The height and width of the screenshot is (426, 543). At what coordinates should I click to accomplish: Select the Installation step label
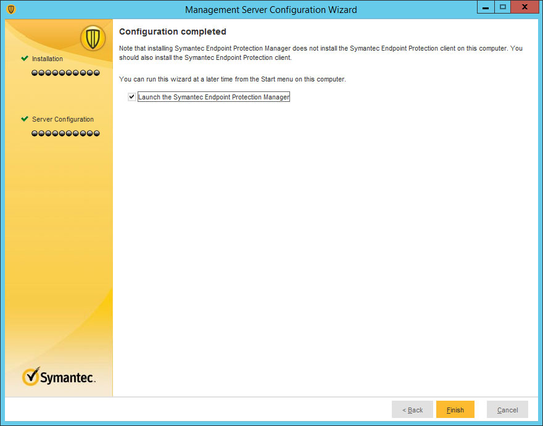pos(48,59)
